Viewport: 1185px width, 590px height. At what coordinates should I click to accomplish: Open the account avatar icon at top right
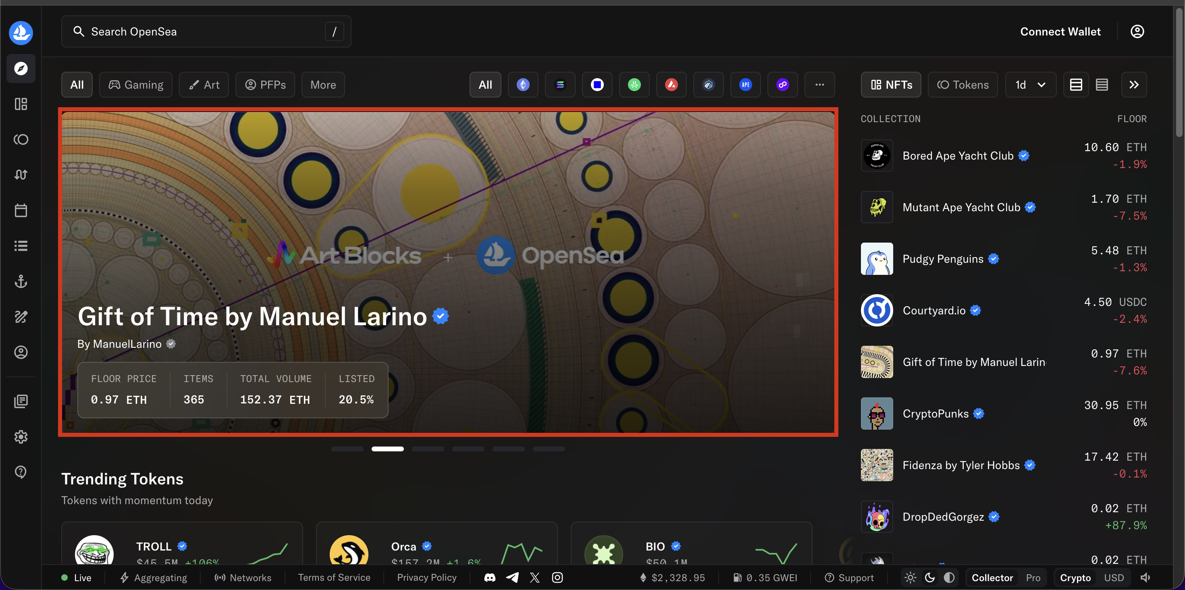(x=1137, y=31)
